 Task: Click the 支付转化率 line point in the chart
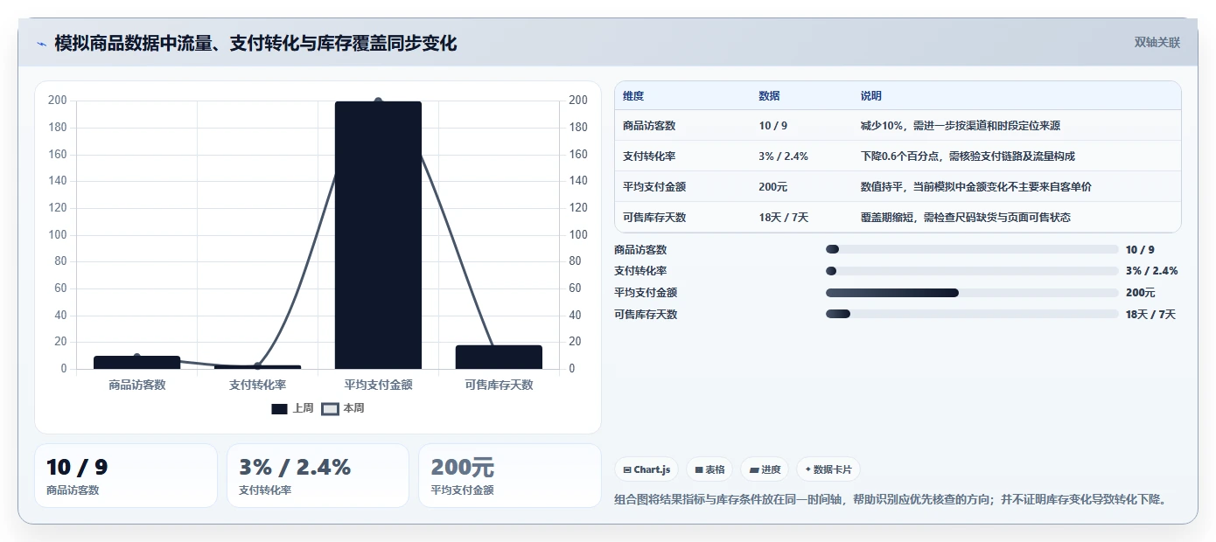pos(257,365)
